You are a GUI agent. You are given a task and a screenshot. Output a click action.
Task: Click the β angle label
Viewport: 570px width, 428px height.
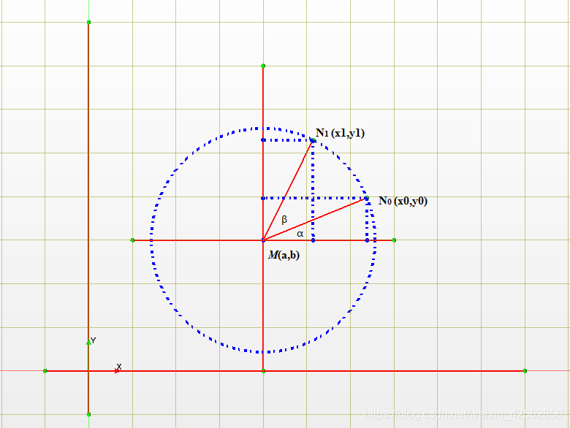[284, 219]
